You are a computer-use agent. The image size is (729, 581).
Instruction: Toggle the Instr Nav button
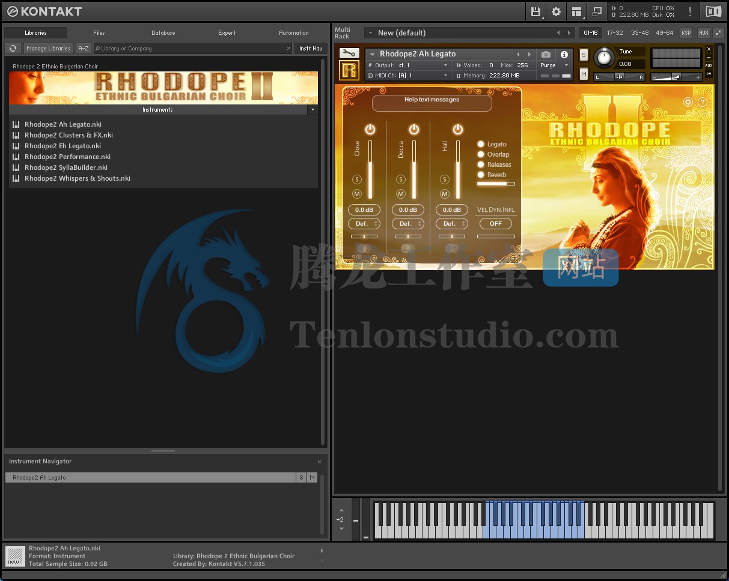(311, 48)
